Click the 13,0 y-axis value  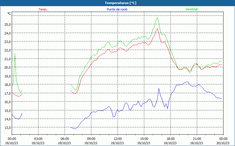pyautogui.click(x=8, y=128)
